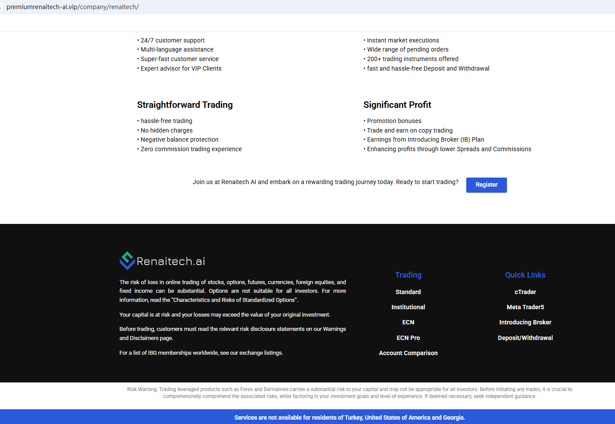Click the "Instant market executions" bullet
615x424 pixels.
[401, 40]
